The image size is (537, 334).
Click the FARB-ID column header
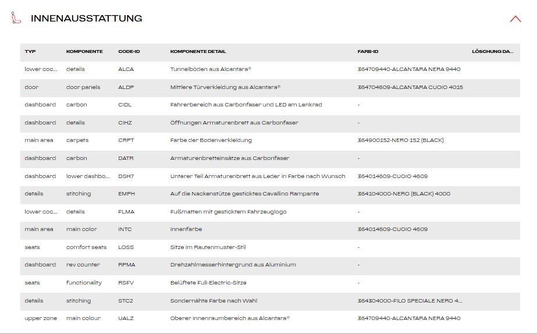tap(368, 52)
